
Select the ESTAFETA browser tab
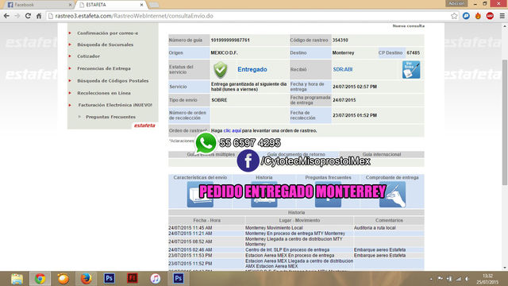click(x=111, y=5)
